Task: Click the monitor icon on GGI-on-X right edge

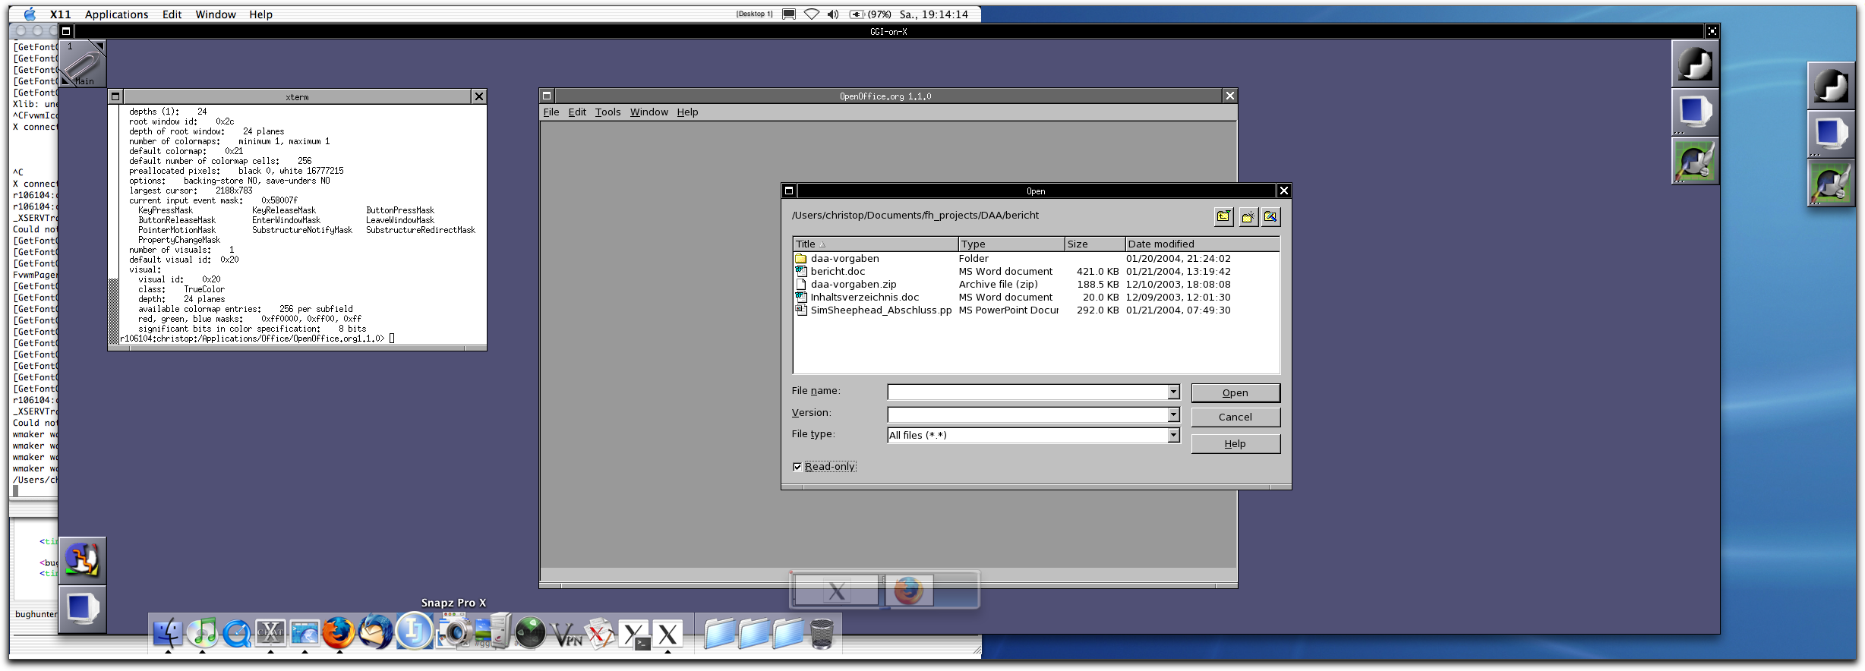Action: 1696,112
